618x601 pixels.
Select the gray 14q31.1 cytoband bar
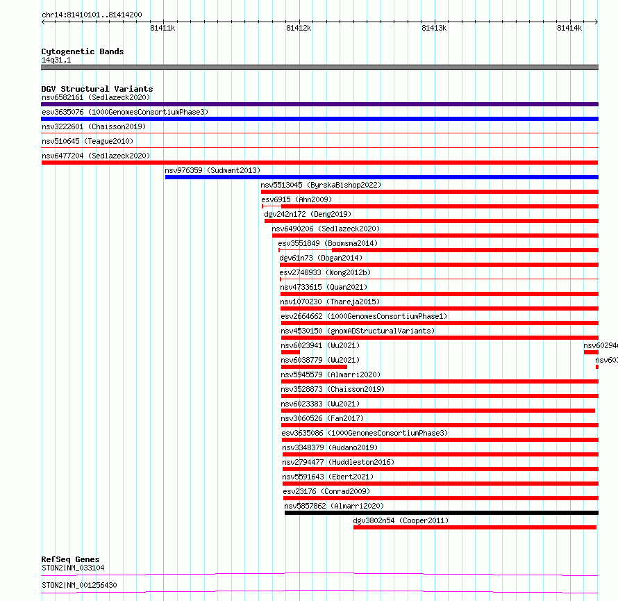319,67
